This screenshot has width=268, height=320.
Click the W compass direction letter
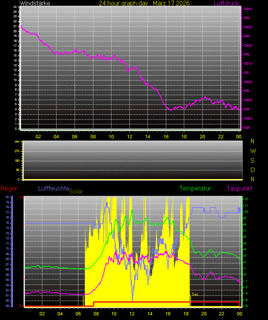tap(252, 151)
